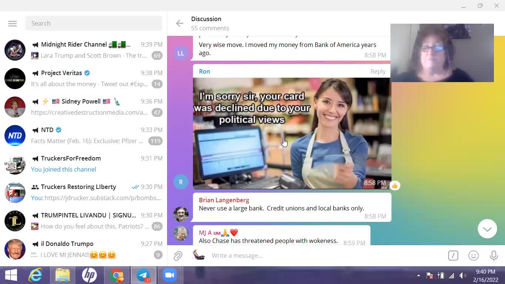
Task: Switch to Zoom in taskbar
Action: pyautogui.click(x=170, y=275)
